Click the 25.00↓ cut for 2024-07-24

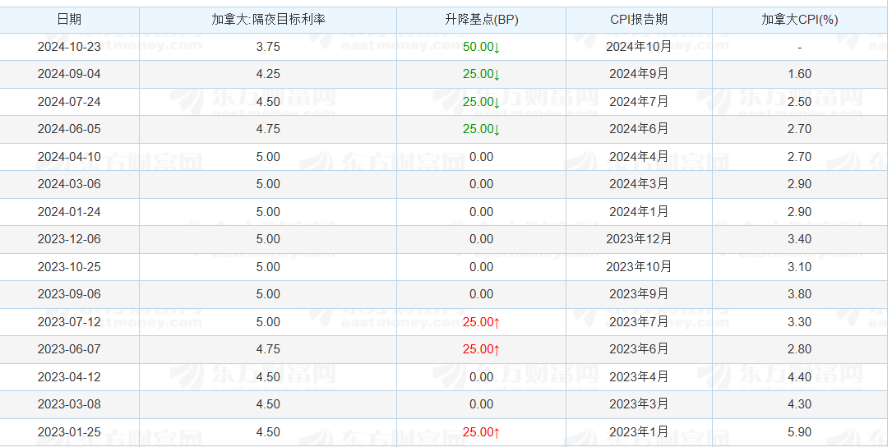pos(481,103)
